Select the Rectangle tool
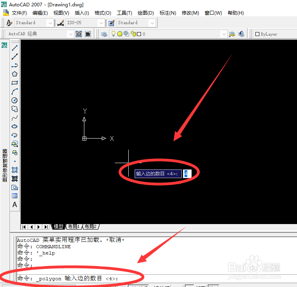 pos(15,83)
